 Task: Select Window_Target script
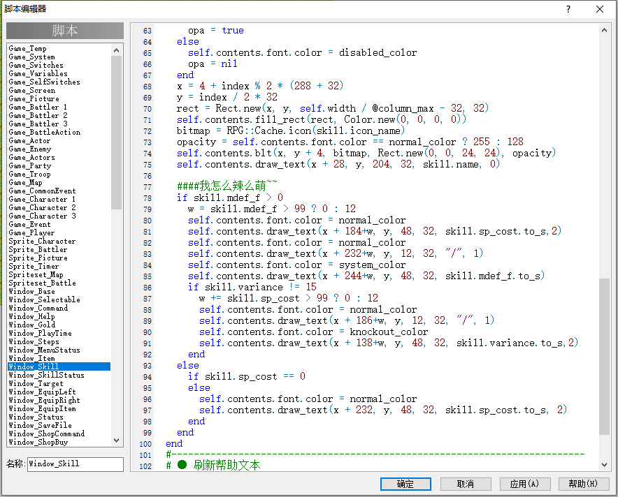click(36, 383)
